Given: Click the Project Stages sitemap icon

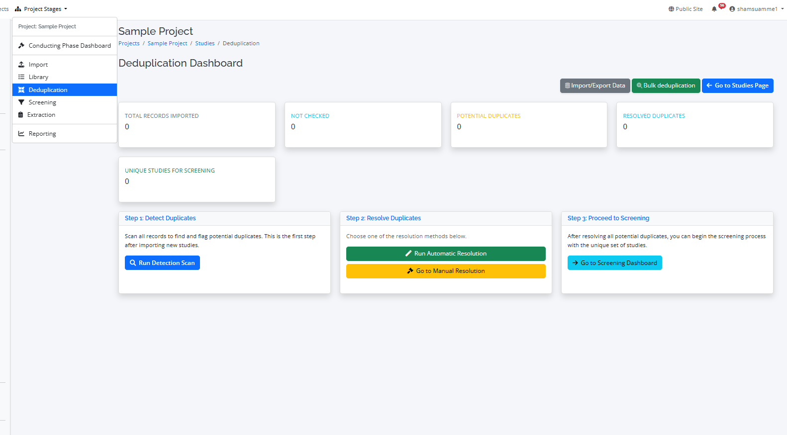Looking at the screenshot, I should [x=18, y=9].
